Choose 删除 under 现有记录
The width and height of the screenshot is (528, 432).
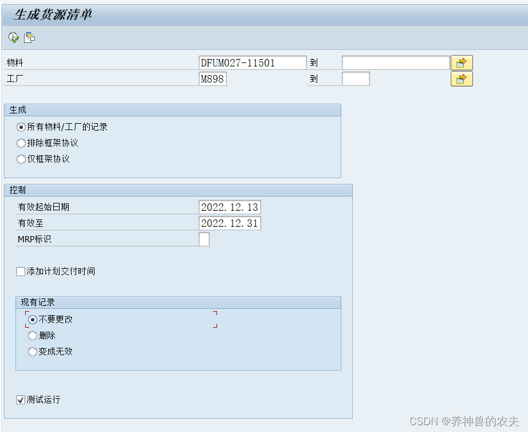click(x=33, y=335)
